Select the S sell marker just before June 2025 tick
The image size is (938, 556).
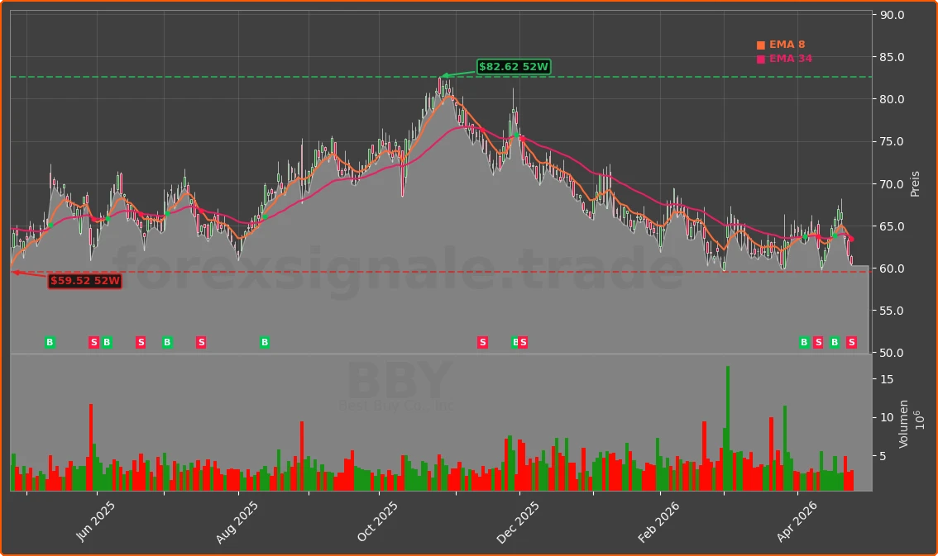click(x=93, y=342)
